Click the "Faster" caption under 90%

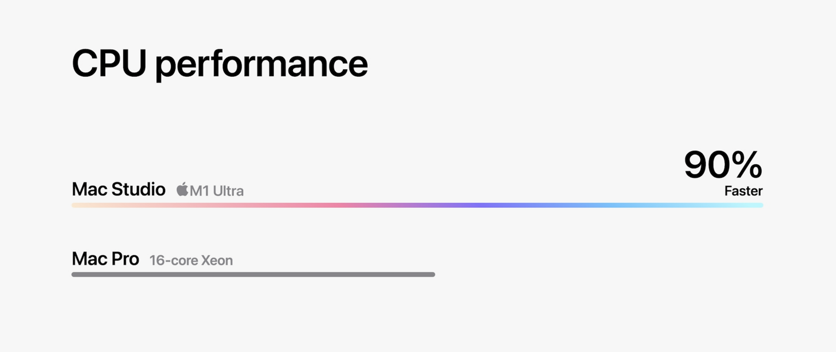743,191
